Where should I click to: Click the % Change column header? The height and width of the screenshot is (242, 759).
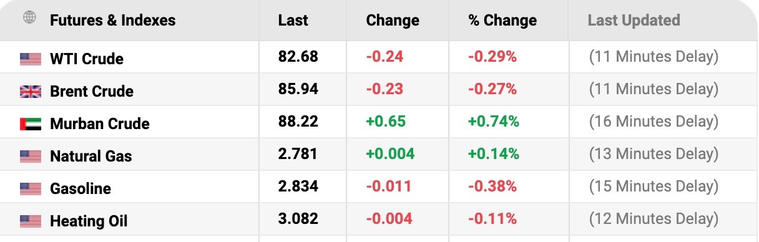click(502, 21)
